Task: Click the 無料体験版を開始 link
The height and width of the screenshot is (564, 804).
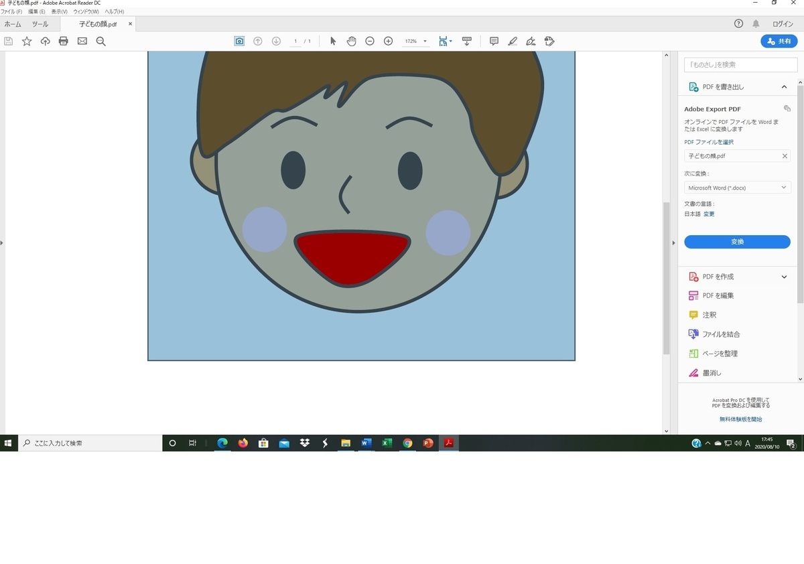Action: click(740, 419)
